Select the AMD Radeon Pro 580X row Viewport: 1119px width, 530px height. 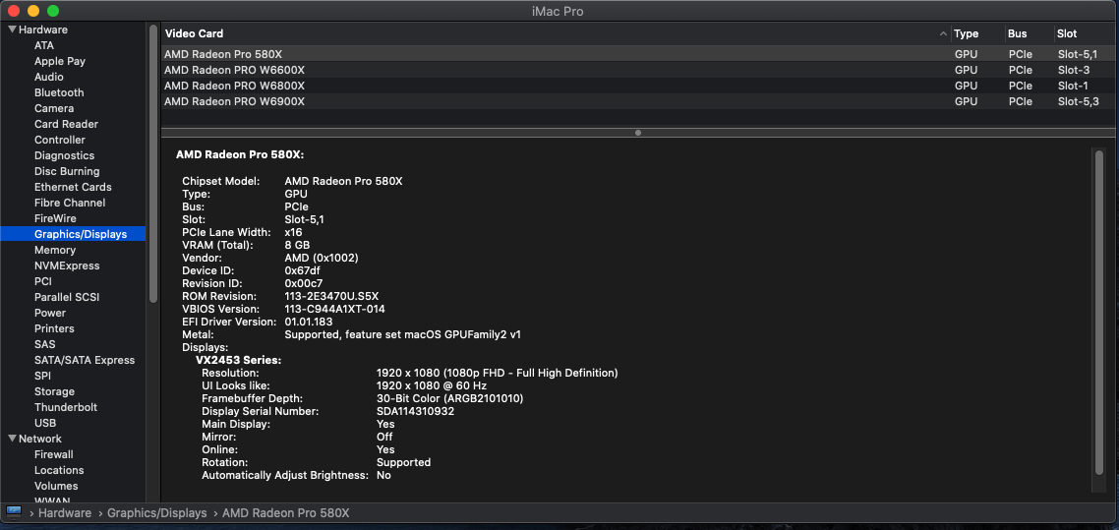pos(639,53)
